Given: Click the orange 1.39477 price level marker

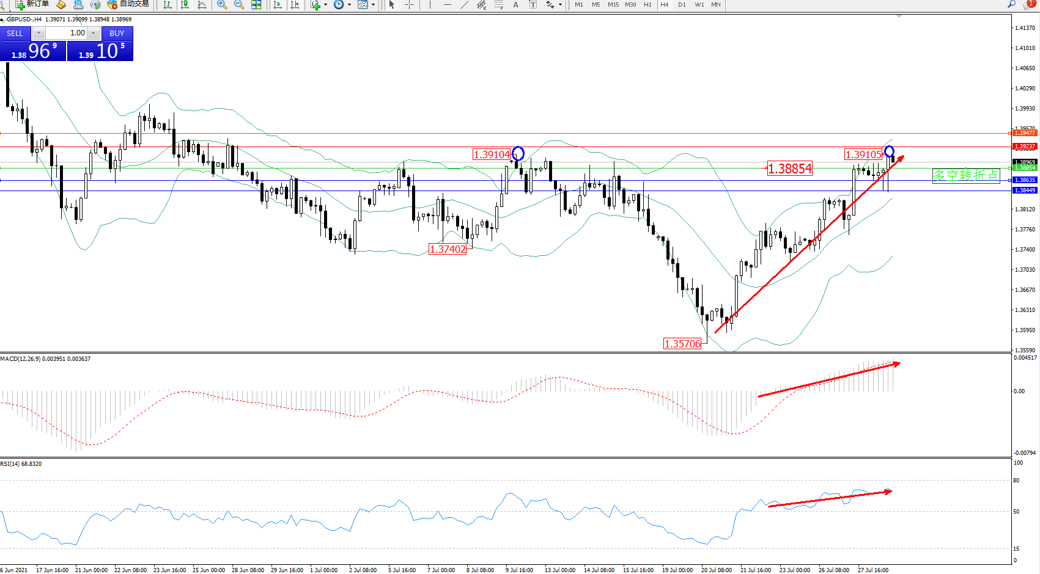Looking at the screenshot, I should [x=1025, y=133].
